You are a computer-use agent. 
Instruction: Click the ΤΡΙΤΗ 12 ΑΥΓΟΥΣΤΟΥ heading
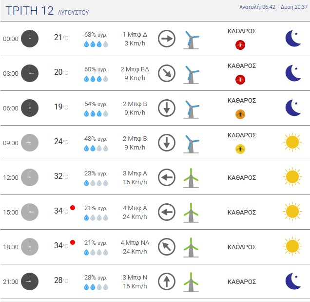coord(47,11)
